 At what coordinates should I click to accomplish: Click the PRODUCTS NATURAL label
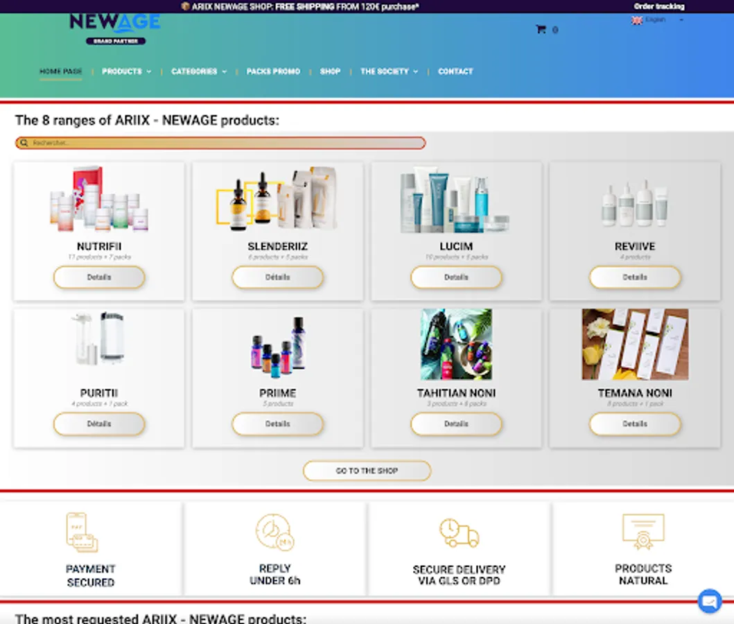coord(643,574)
